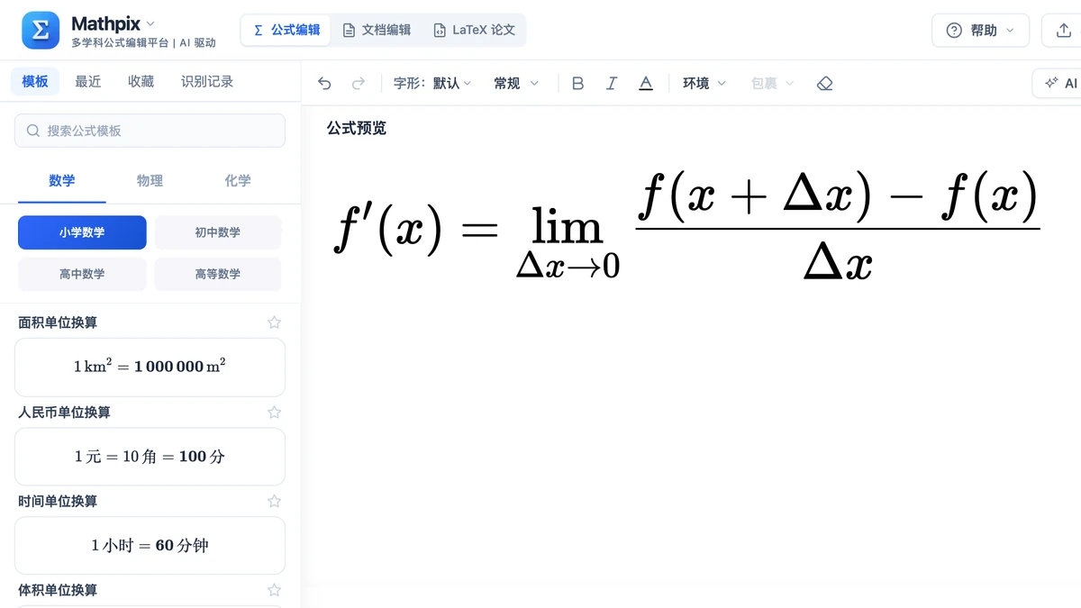Screen dimensions: 1081x608
Task: Expand the 包裹 wrap dropdown
Action: click(772, 83)
